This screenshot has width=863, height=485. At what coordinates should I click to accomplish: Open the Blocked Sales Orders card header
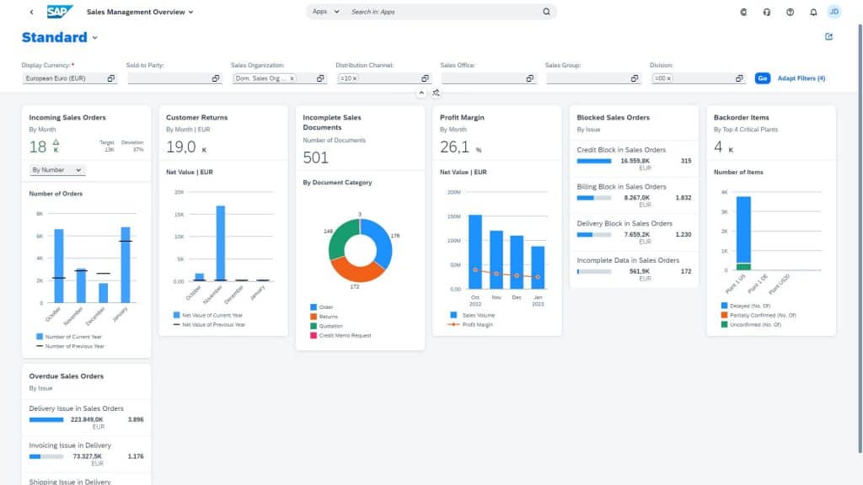pyautogui.click(x=634, y=123)
